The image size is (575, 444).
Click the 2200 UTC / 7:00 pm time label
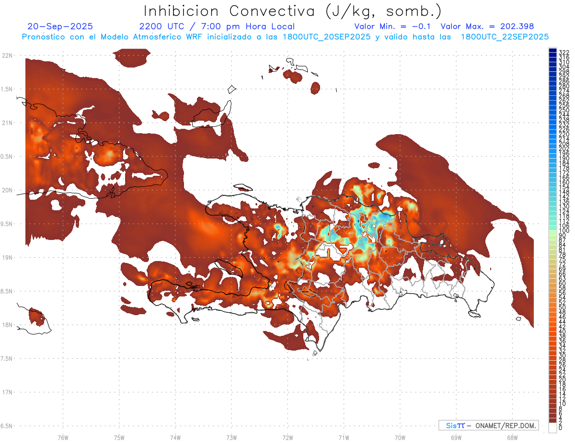point(217,26)
